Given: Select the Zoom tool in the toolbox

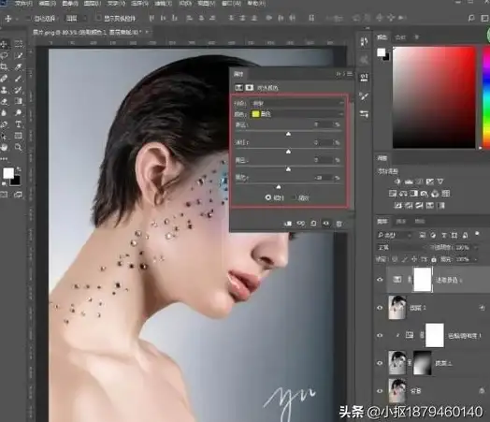Looking at the screenshot, I should (19, 147).
